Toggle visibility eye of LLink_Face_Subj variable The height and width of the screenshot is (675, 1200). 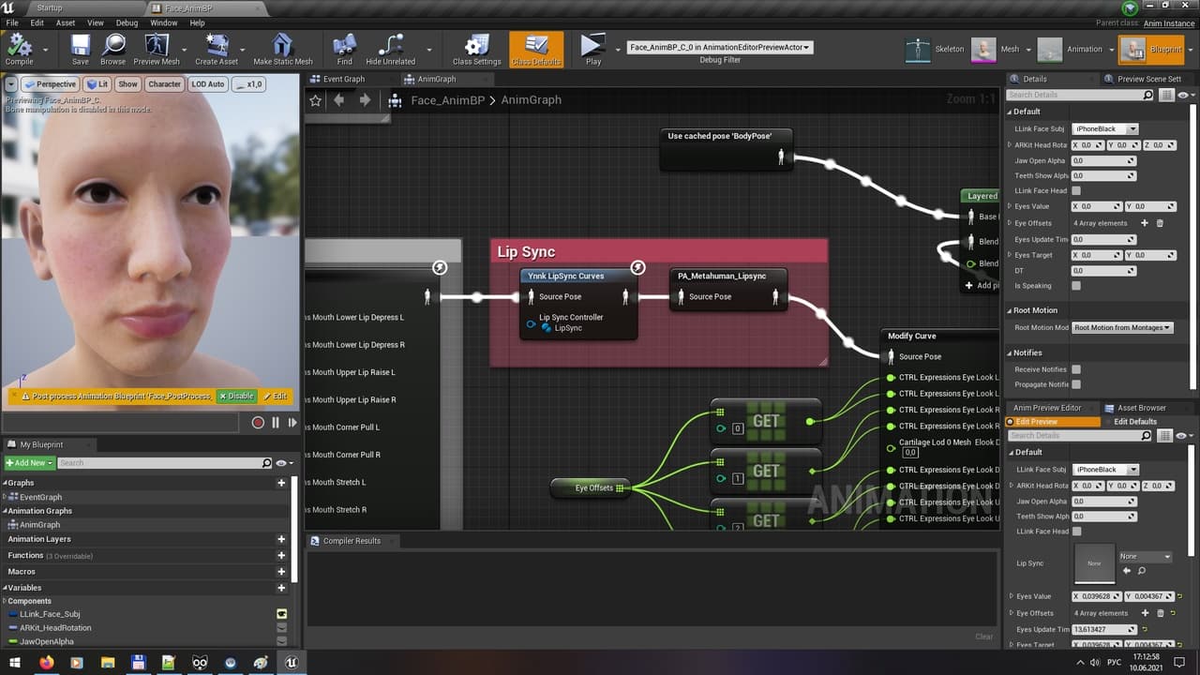(x=281, y=614)
